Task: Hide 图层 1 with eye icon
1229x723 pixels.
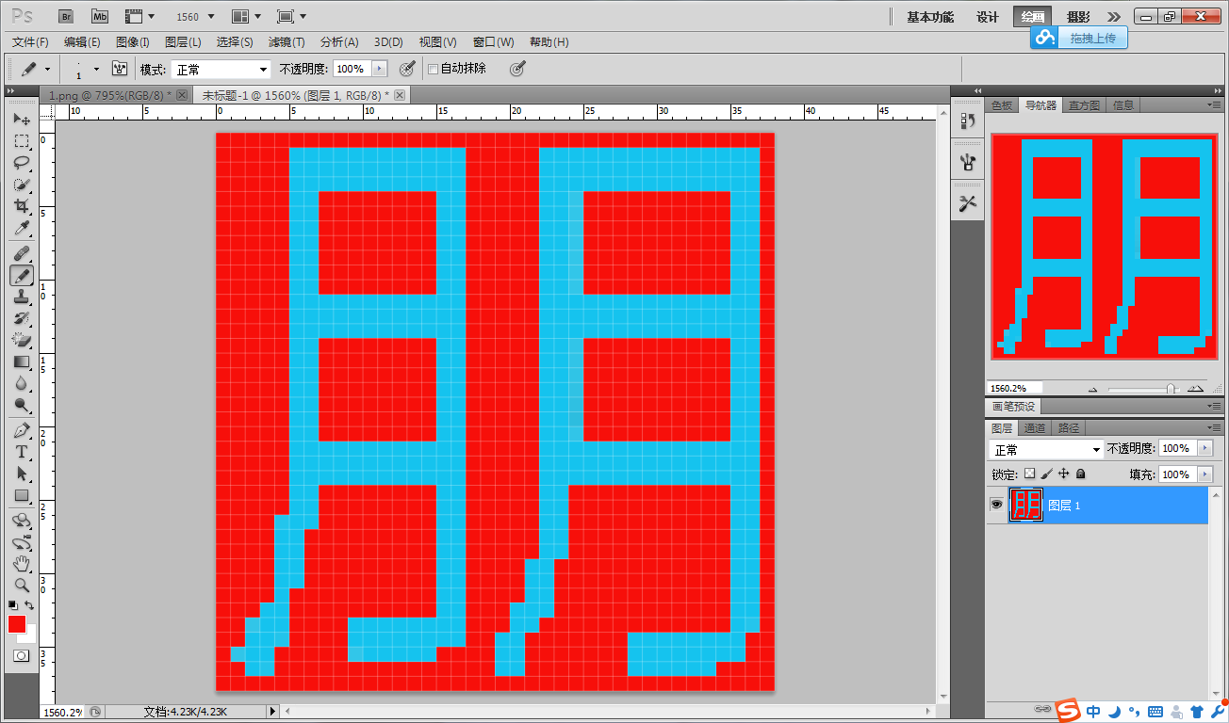Action: tap(996, 506)
